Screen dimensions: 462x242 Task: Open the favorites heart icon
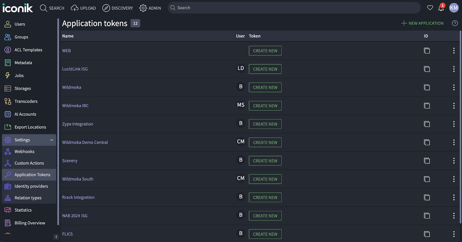point(430,8)
